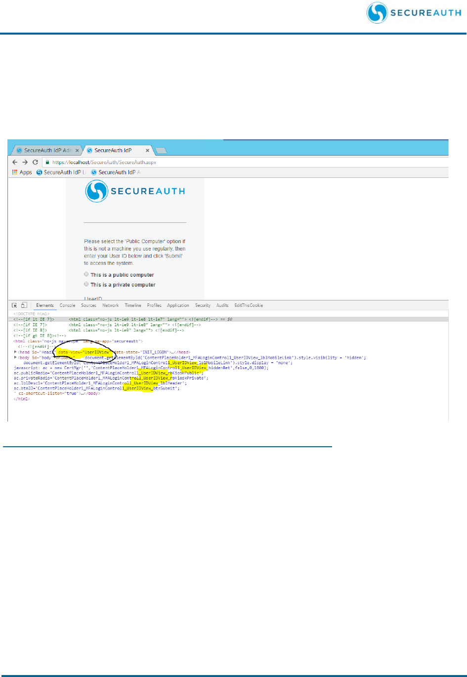Toggle the DevTools device toolbar icon
This screenshot has width=467, height=677.
pyautogui.click(x=24, y=305)
